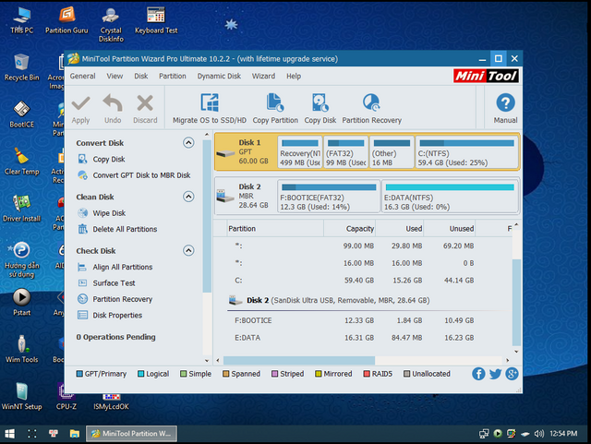
Task: Sort by the Unused column header
Action: point(450,229)
